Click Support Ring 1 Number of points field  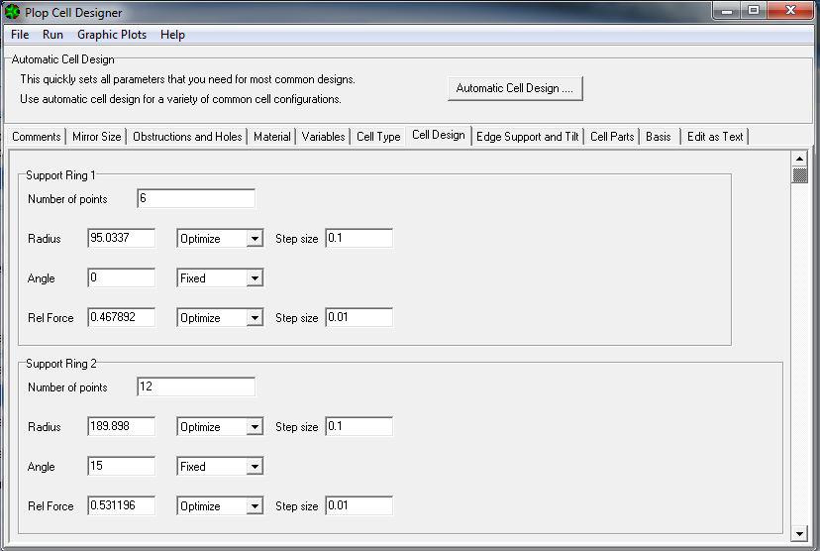coord(196,198)
